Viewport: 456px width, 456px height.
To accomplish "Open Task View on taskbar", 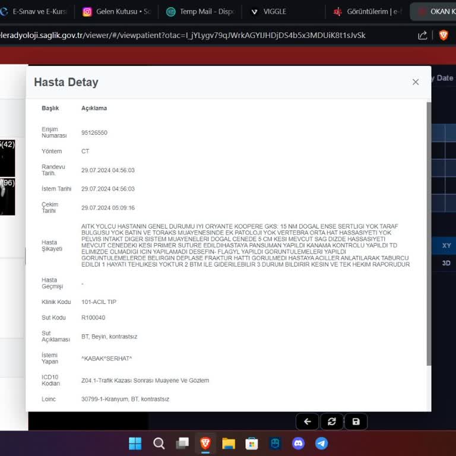I will tap(182, 443).
